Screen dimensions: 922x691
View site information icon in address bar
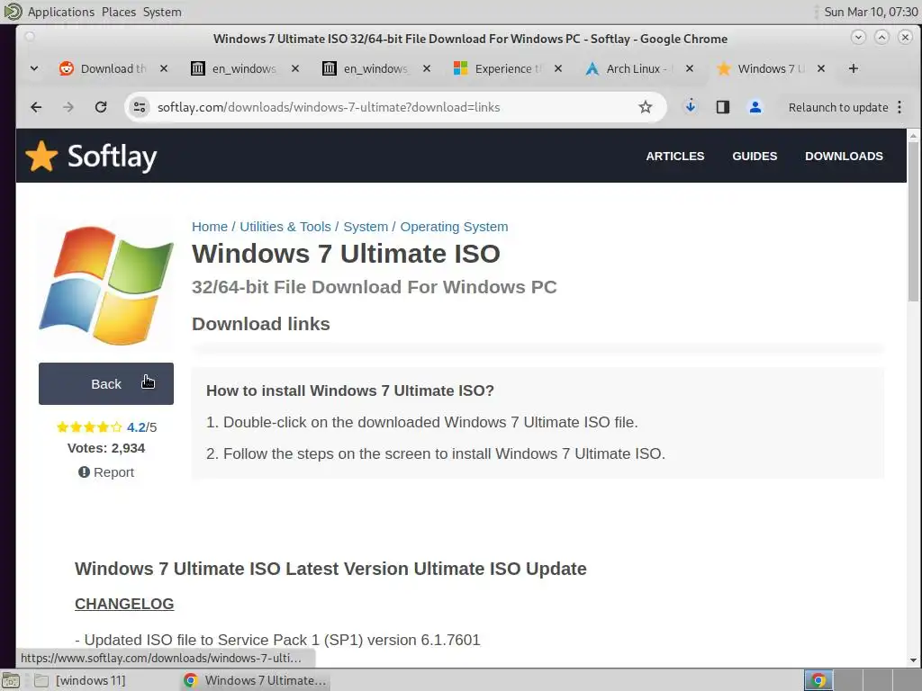[140, 107]
